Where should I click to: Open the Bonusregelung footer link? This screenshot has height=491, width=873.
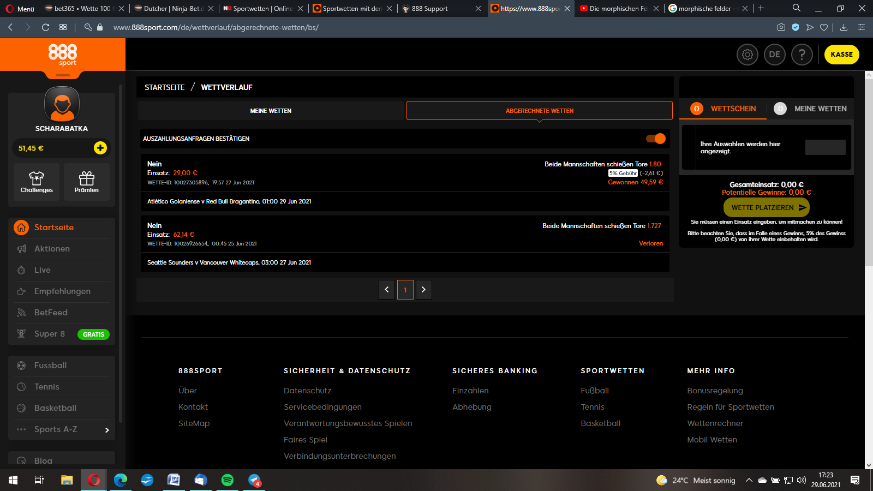(x=715, y=391)
